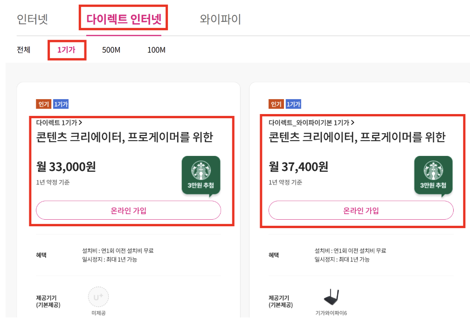This screenshot has height=324, width=470.
Task: Switch to the 인터넷 tab
Action: [33, 18]
